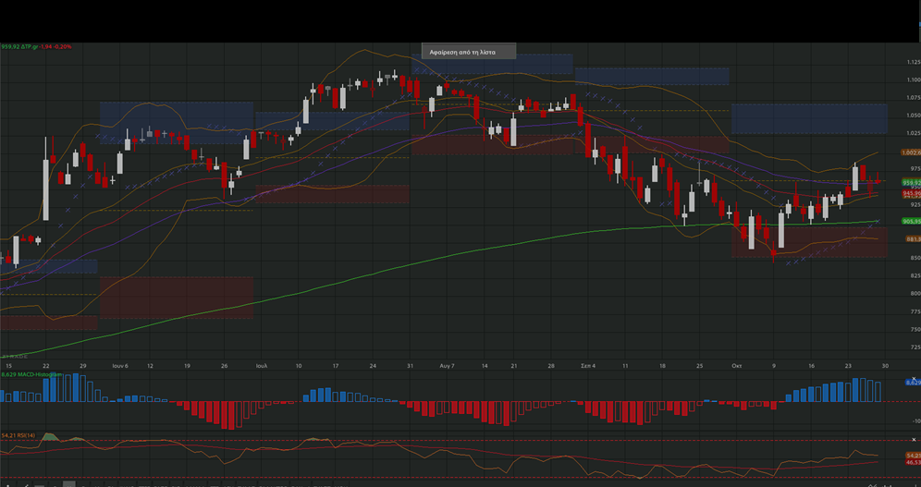Click the 1.050 price axis label
Viewport: 921px width, 487px height.
tap(914, 115)
